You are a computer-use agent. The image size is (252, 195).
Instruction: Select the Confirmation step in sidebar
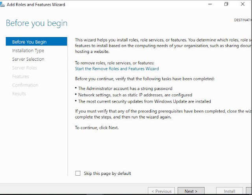(25, 85)
